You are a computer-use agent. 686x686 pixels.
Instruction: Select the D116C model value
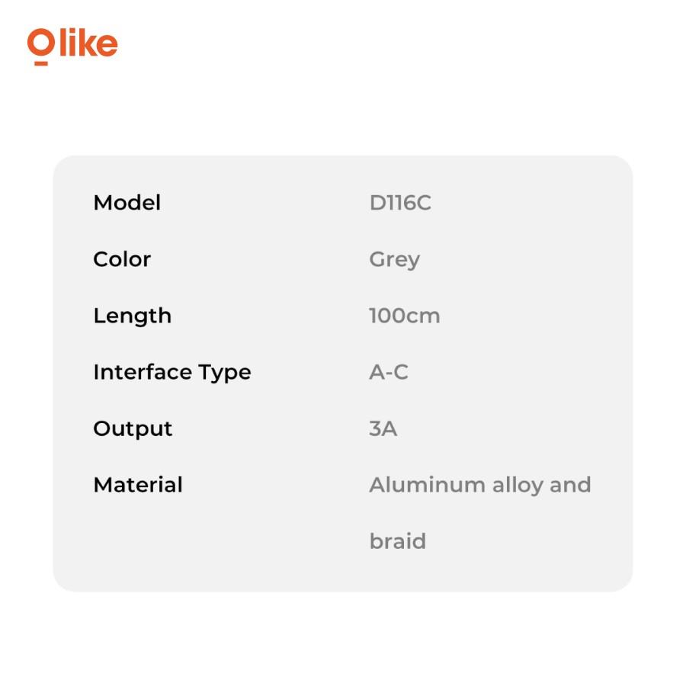tap(400, 203)
